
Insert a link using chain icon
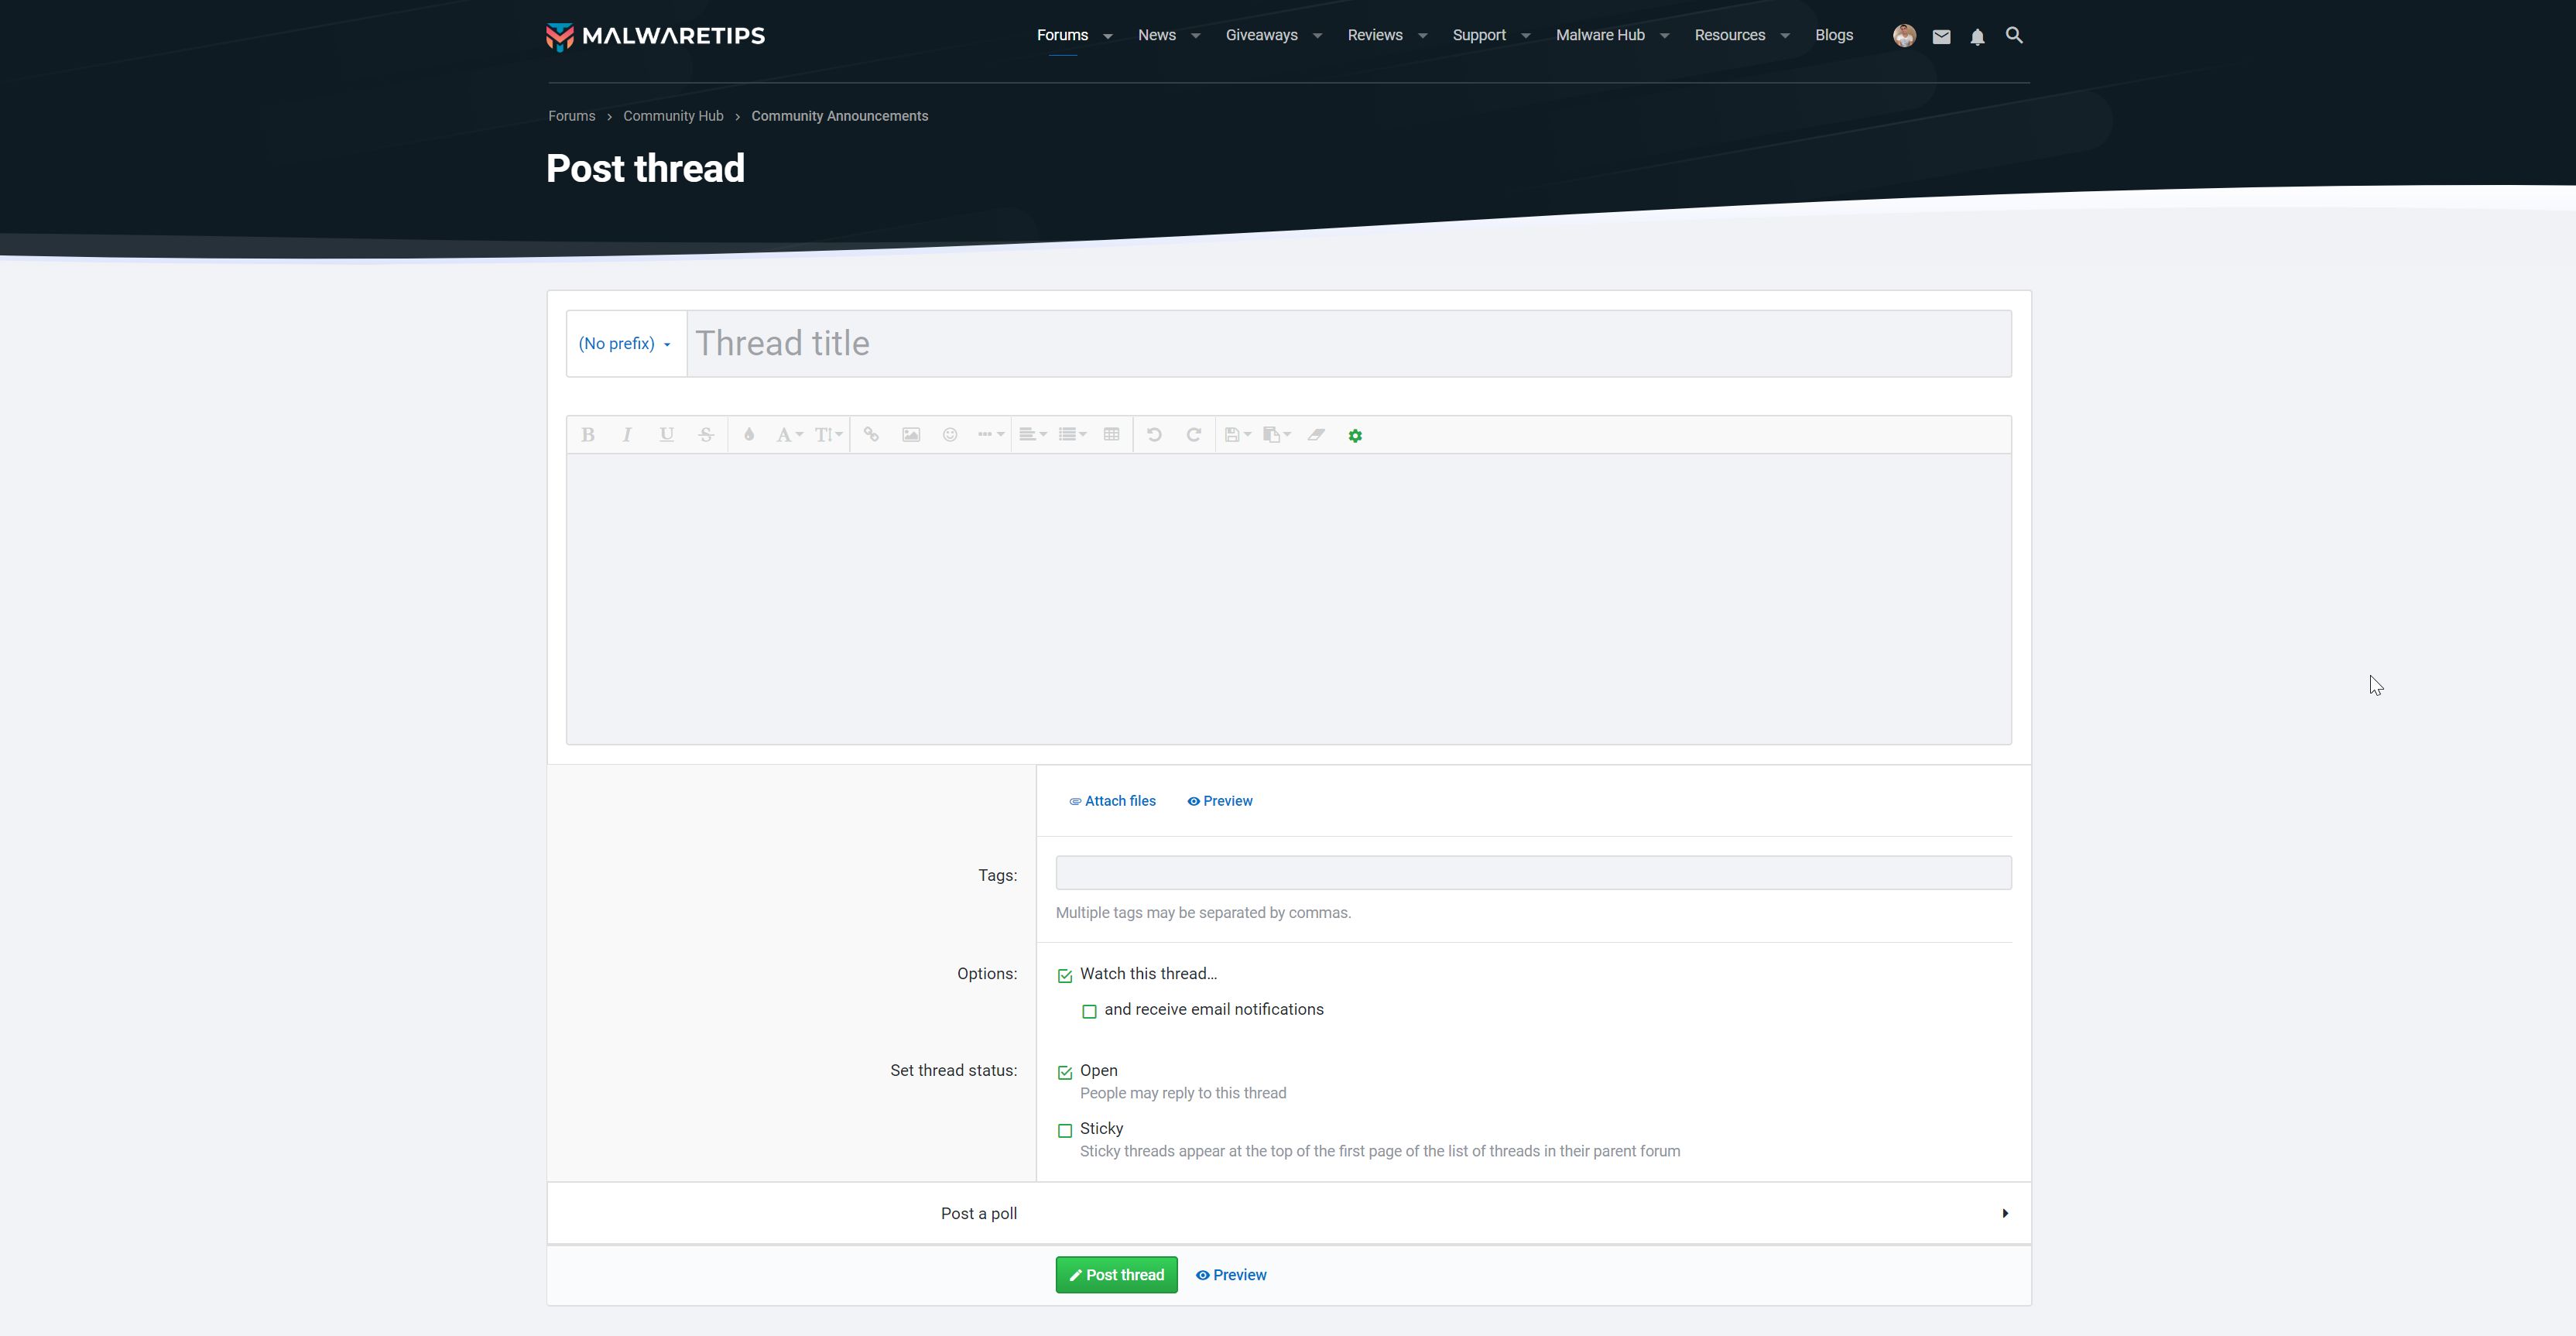click(x=871, y=435)
